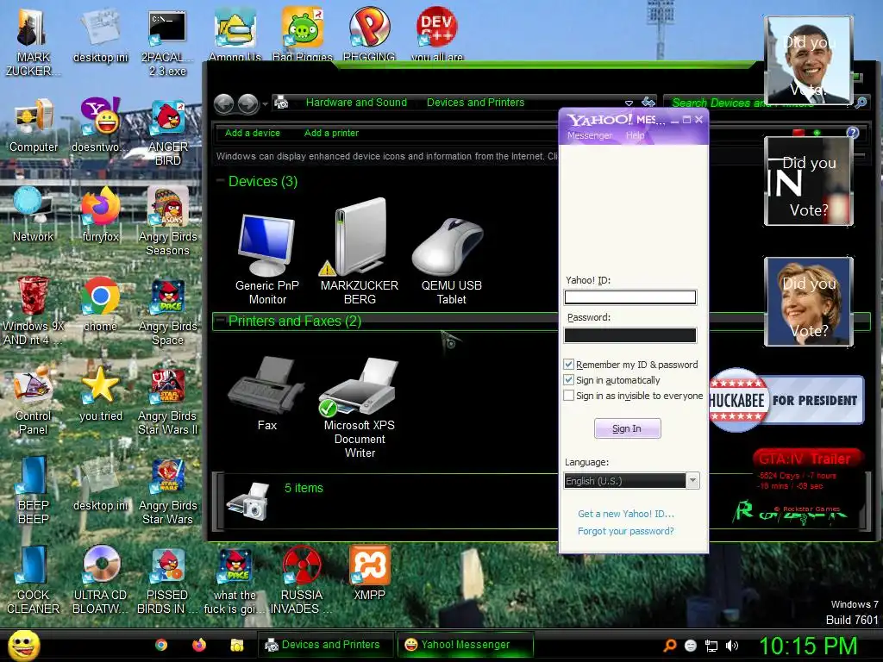Open the DEV C++ shortcut on desktop
Screen dimensions: 883x662
click(x=437, y=34)
